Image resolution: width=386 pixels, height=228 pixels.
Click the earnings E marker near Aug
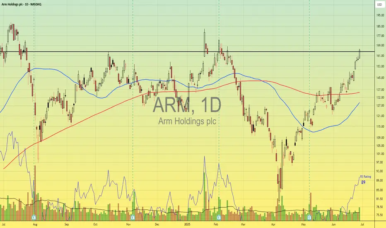coord(34,217)
